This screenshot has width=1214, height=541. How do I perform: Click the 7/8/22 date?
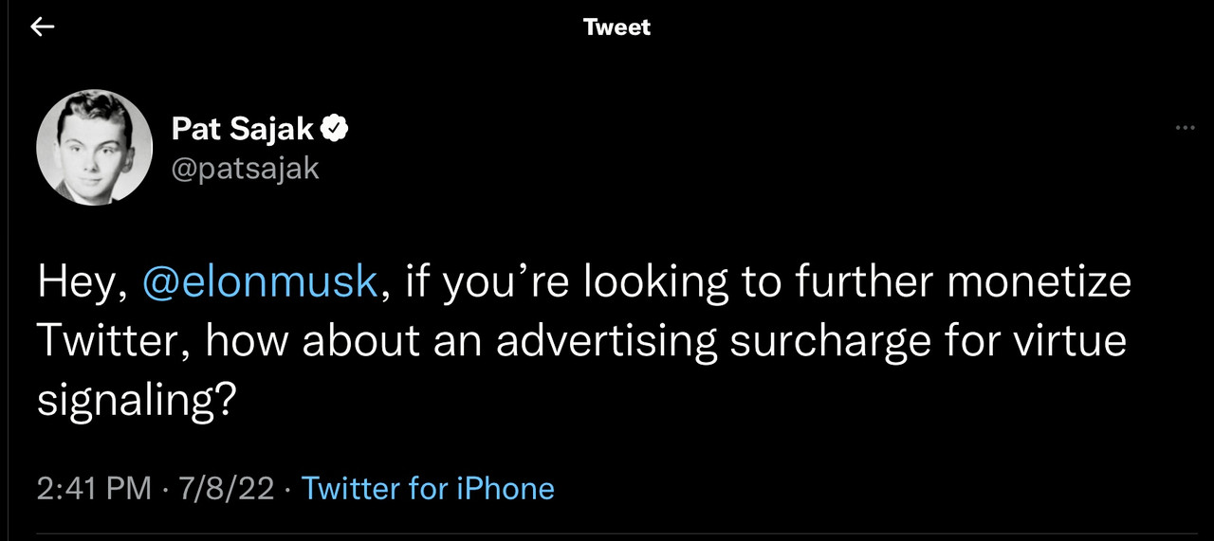[x=225, y=489]
